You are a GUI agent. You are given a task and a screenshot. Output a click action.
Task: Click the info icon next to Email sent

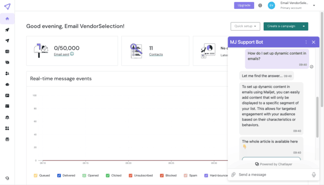72,54
